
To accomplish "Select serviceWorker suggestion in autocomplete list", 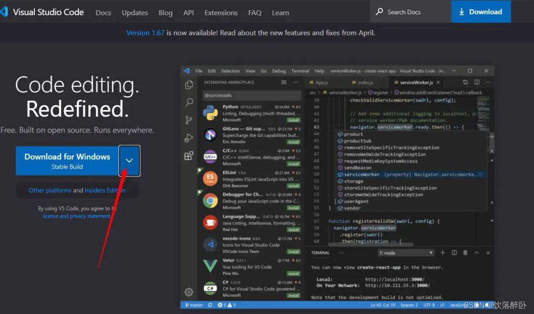I will 411,174.
